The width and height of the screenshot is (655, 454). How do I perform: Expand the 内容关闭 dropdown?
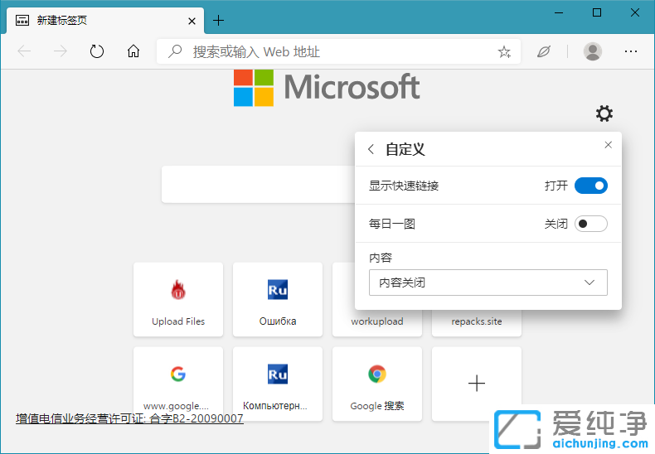[x=488, y=283]
